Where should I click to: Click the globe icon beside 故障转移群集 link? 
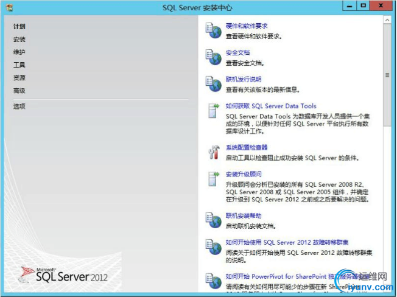(x=214, y=247)
